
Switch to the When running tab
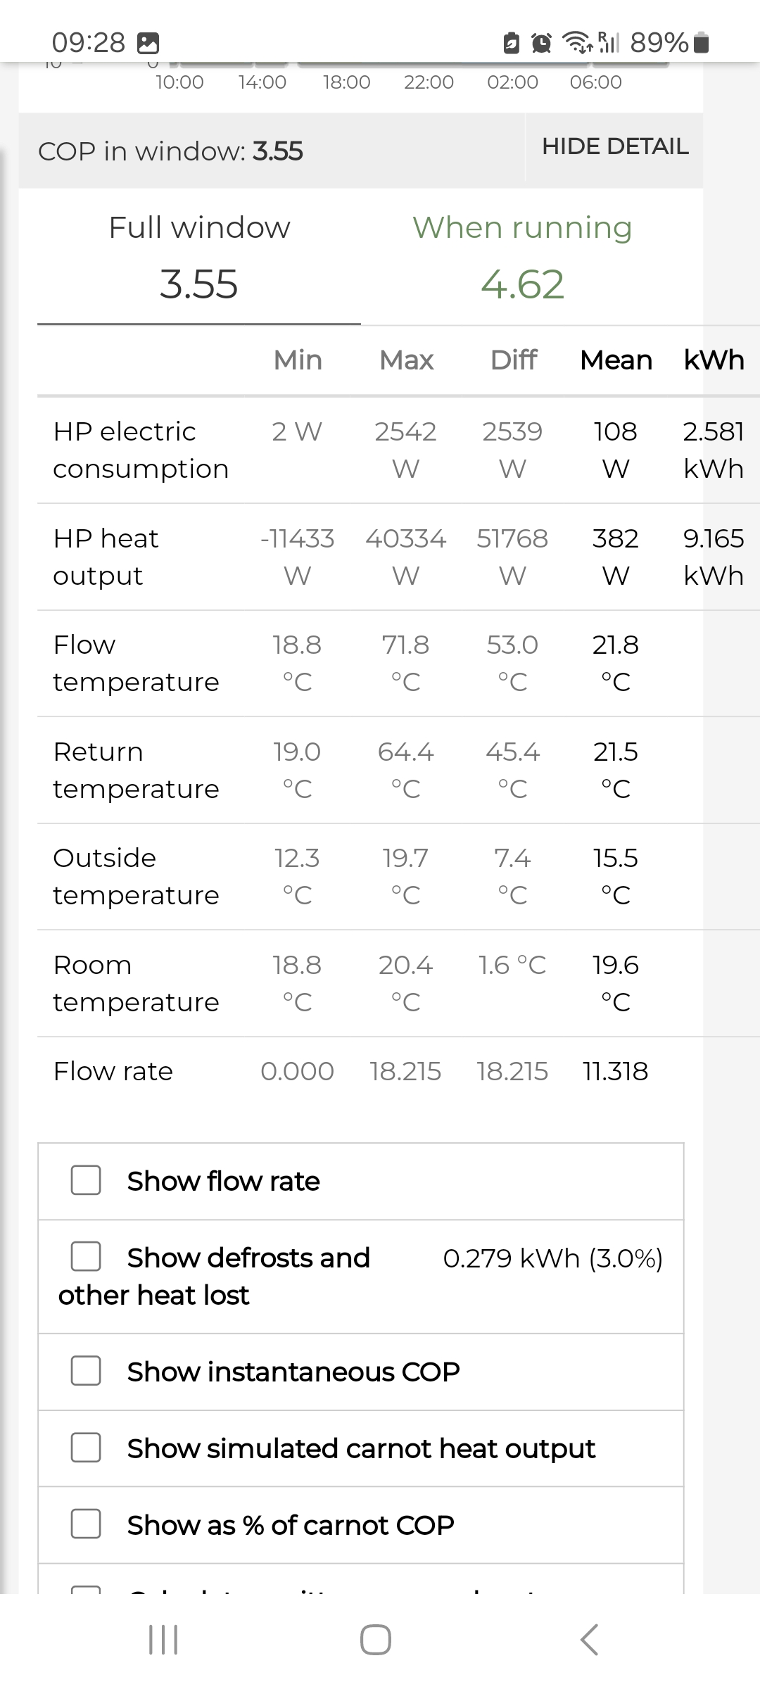(522, 255)
